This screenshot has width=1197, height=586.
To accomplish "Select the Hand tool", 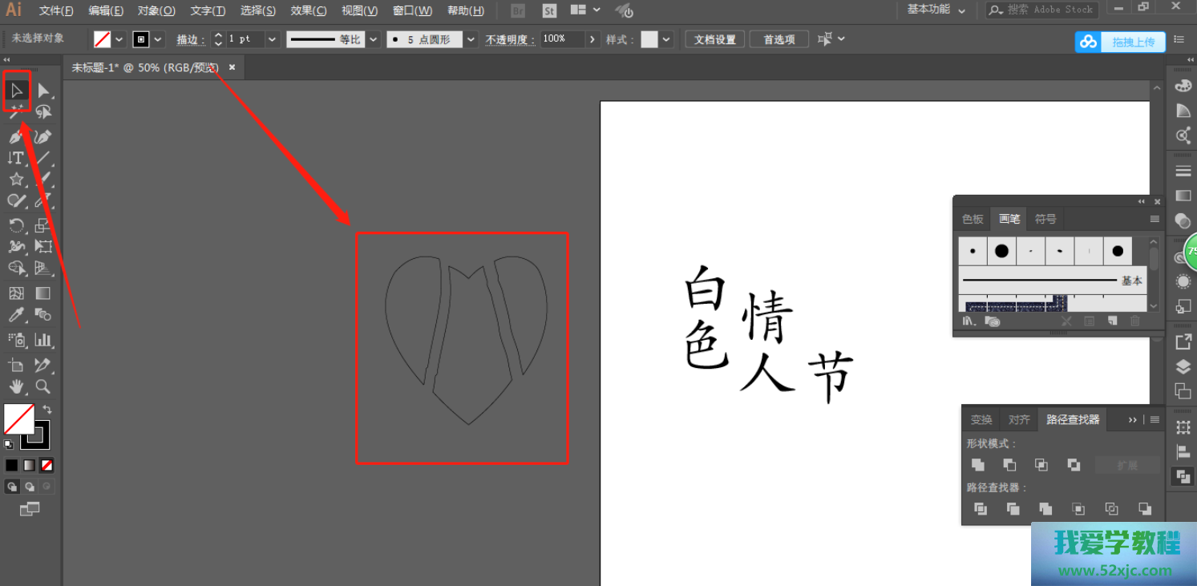I will point(16,386).
